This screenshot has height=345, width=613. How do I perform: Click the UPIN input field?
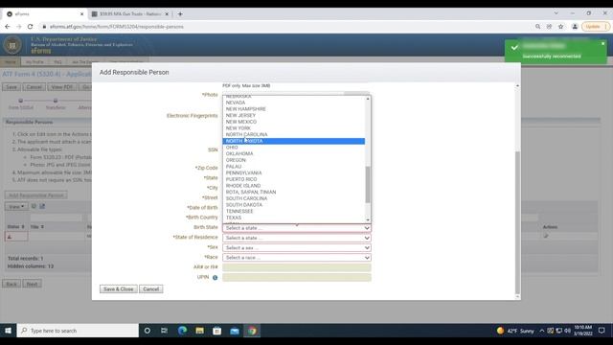coord(297,277)
